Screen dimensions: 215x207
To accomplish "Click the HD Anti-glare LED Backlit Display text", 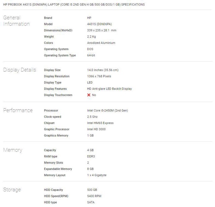I will pos(109,89).
